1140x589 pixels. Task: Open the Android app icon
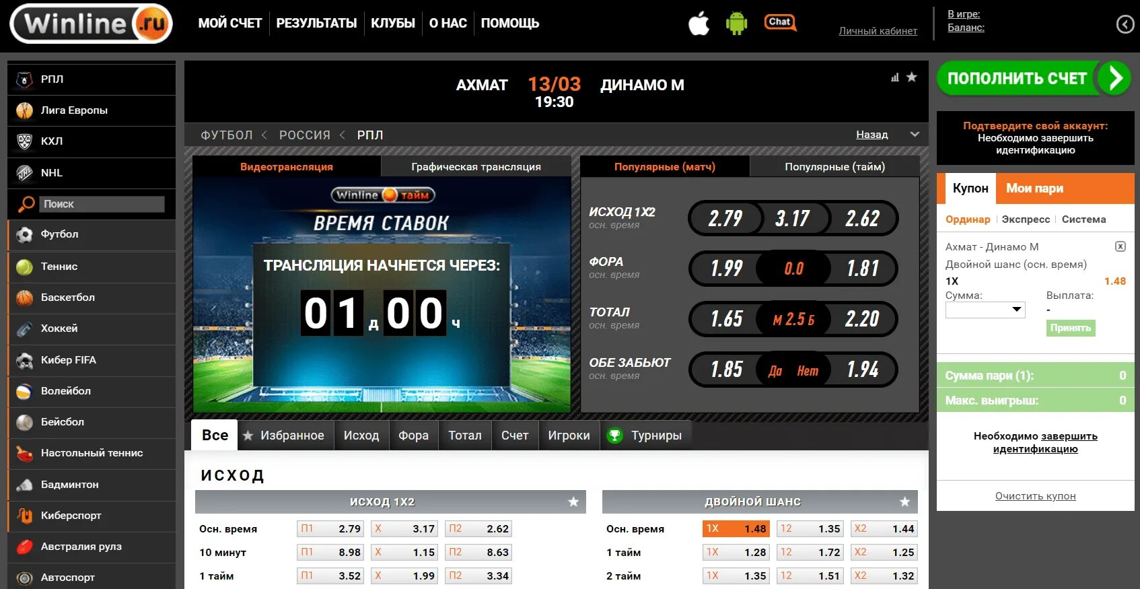tap(737, 24)
